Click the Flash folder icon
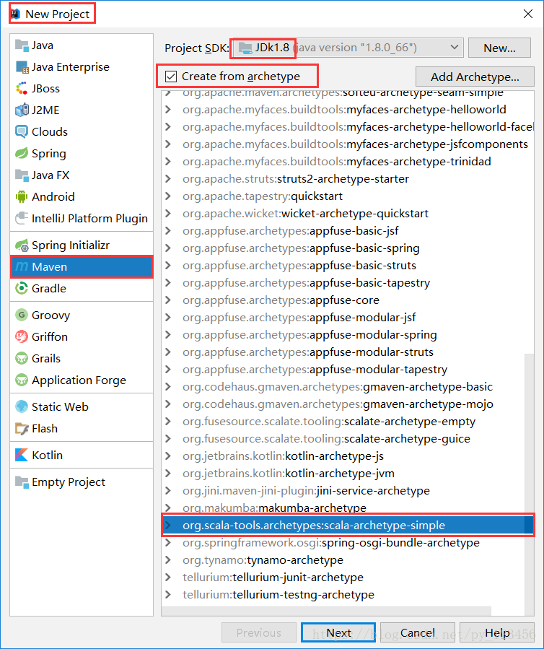Image resolution: width=544 pixels, height=649 pixels. [x=22, y=428]
